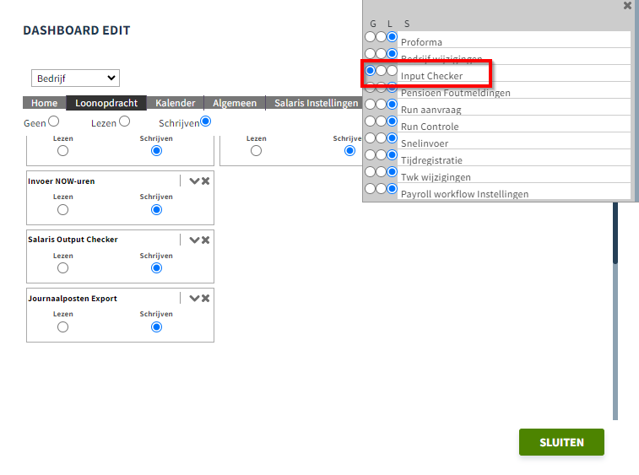Click the Proforma list entry
This screenshot has width=639, height=475.
tap(514, 40)
